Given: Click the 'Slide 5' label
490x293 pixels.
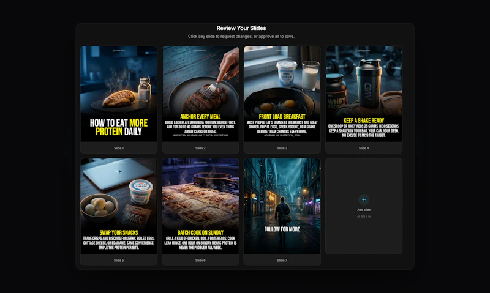Looking at the screenshot, I should (119, 260).
